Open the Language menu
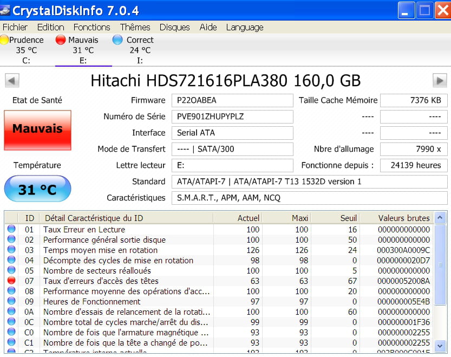 245,27
